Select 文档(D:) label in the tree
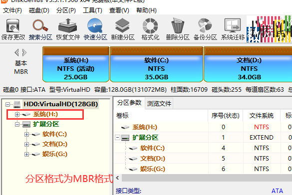 click(x=55, y=144)
